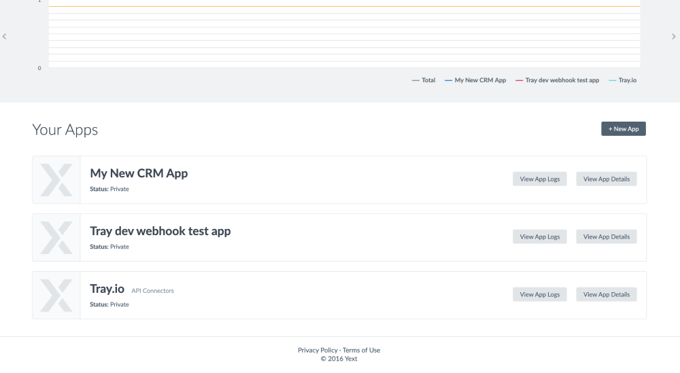Open App Details for Tray dev webhook test app
The height and width of the screenshot is (373, 680).
click(607, 237)
